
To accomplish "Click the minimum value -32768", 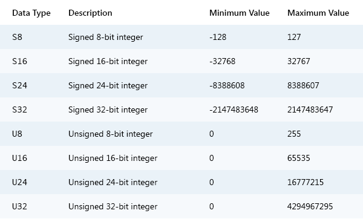I will click(223, 61).
